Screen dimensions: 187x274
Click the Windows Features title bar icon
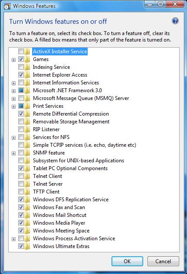tap(7, 6)
